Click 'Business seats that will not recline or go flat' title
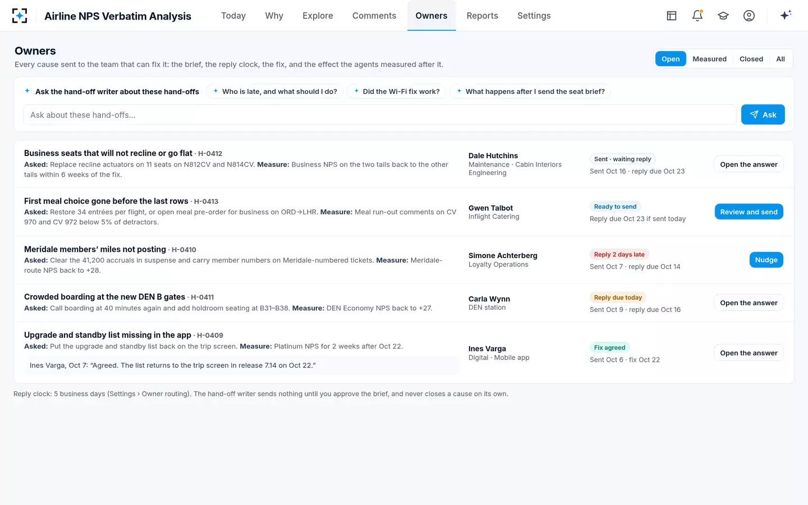The width and height of the screenshot is (808, 505). [x=108, y=153]
